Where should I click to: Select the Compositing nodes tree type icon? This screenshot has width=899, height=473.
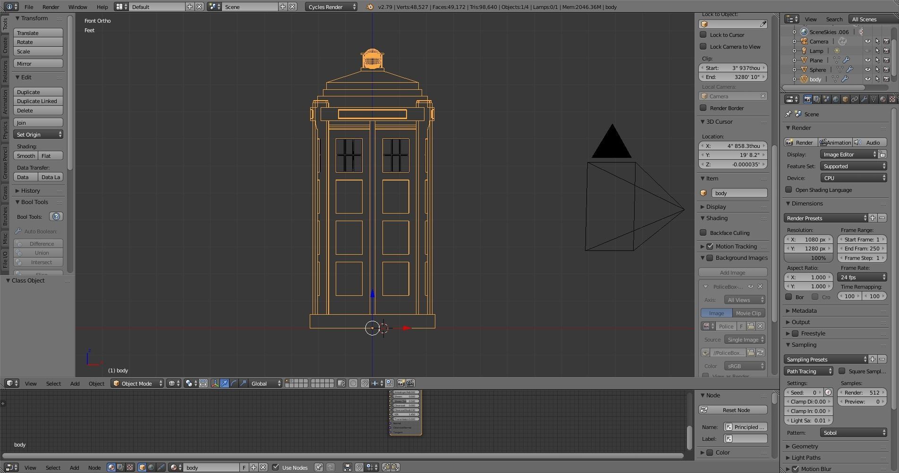(120, 467)
